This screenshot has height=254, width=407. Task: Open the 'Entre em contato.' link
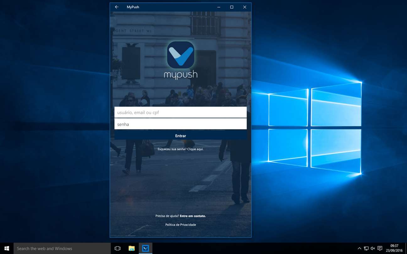point(193,216)
